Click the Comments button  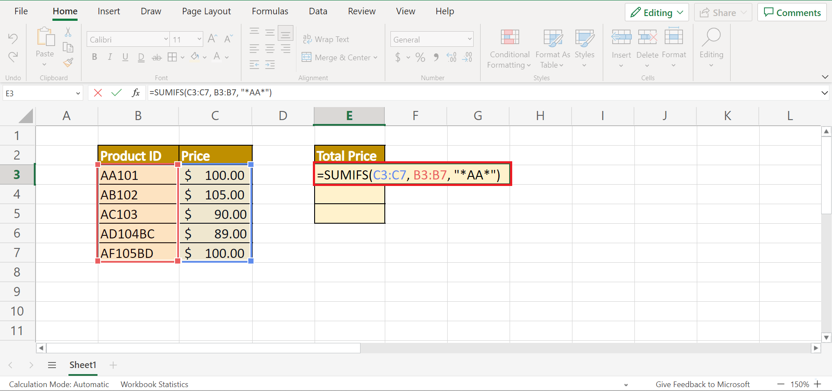[x=792, y=13]
